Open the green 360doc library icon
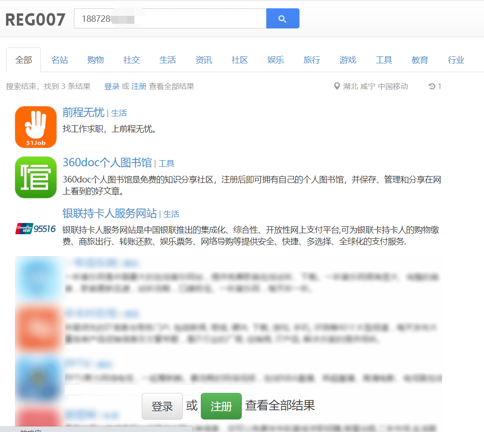The image size is (484, 432). point(36,177)
